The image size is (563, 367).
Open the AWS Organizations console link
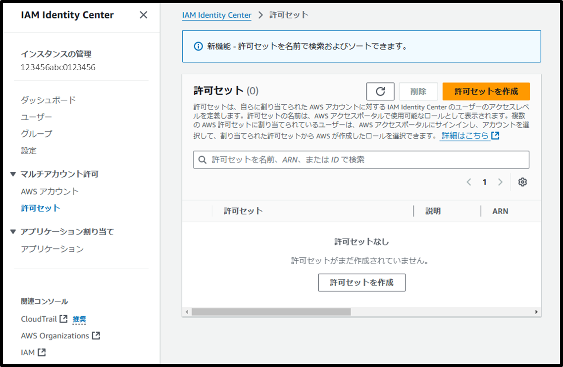55,335
